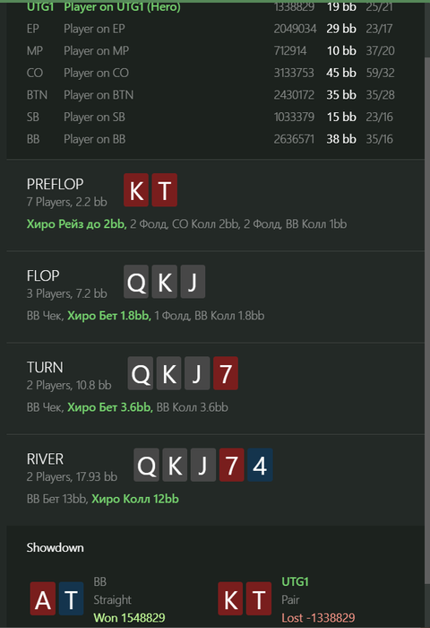Click the red Ace card in showdown
Viewport: 430px width, 628px height.
(x=43, y=598)
